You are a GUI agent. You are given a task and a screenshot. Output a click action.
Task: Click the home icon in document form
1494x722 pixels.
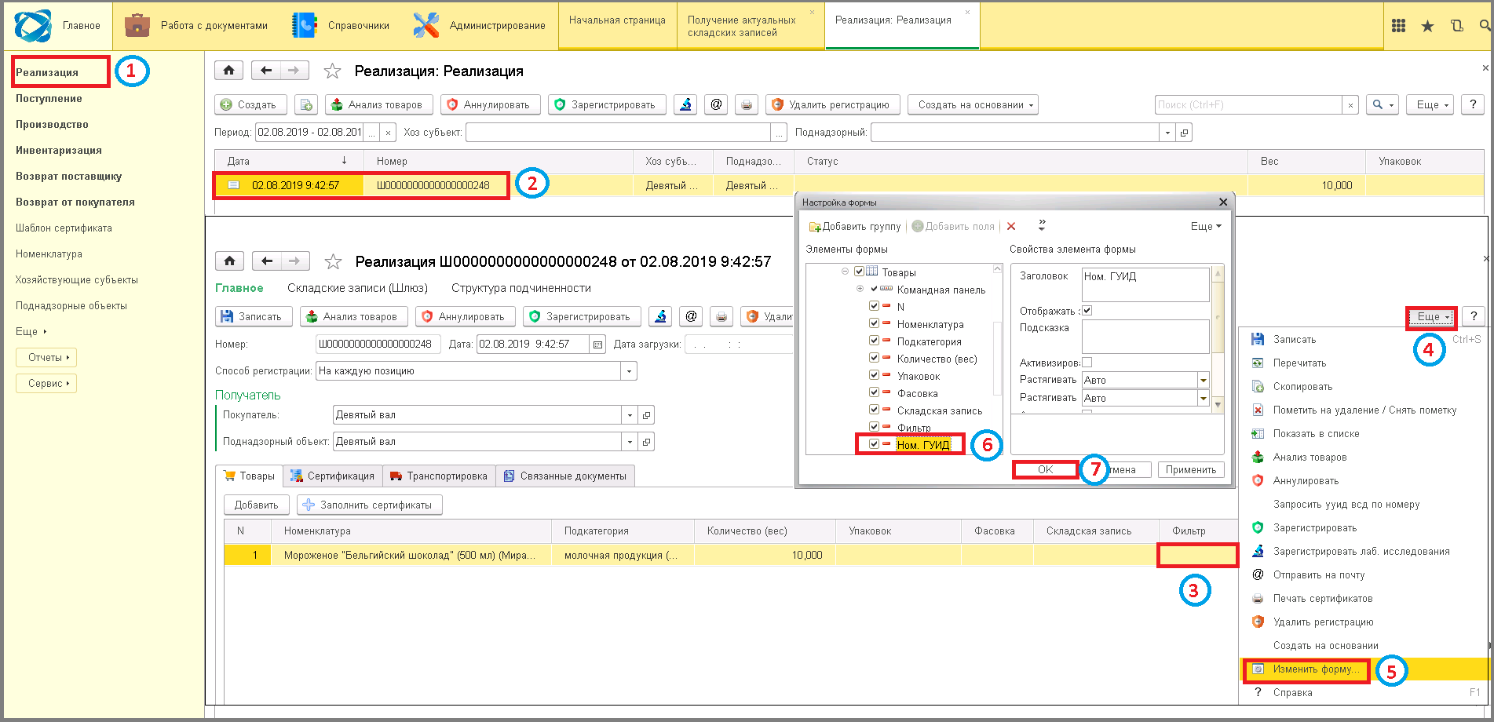[x=229, y=261]
